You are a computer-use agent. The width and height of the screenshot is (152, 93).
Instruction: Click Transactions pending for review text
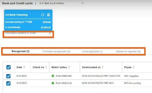point(20,33)
